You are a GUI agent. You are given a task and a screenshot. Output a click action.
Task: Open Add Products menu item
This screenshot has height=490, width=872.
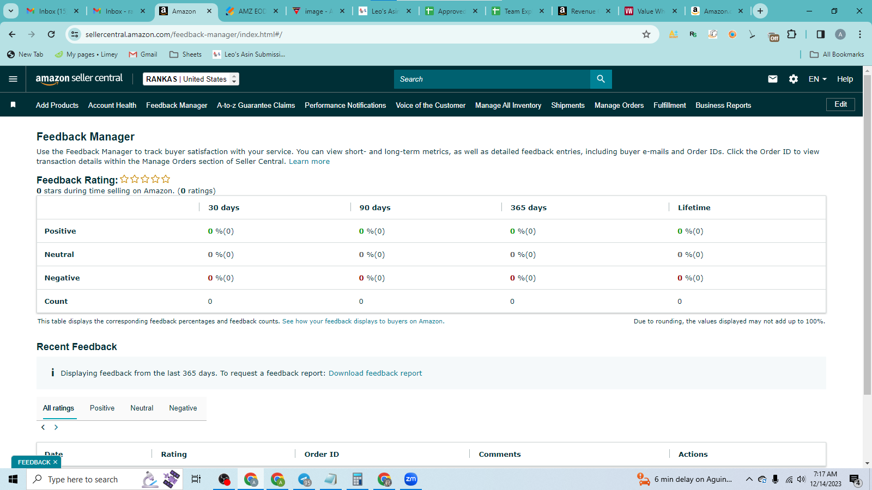(x=57, y=105)
